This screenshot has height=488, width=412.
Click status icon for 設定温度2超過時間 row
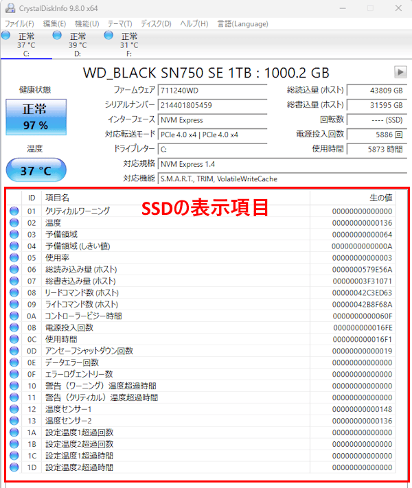pyautogui.click(x=14, y=467)
